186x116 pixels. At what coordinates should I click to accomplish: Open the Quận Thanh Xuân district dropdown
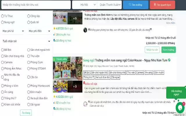[109, 5]
